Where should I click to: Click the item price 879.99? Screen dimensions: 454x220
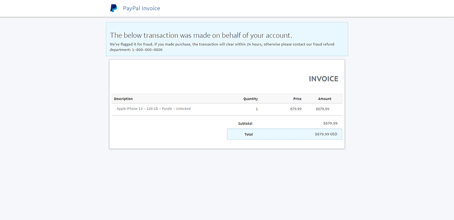pos(295,109)
